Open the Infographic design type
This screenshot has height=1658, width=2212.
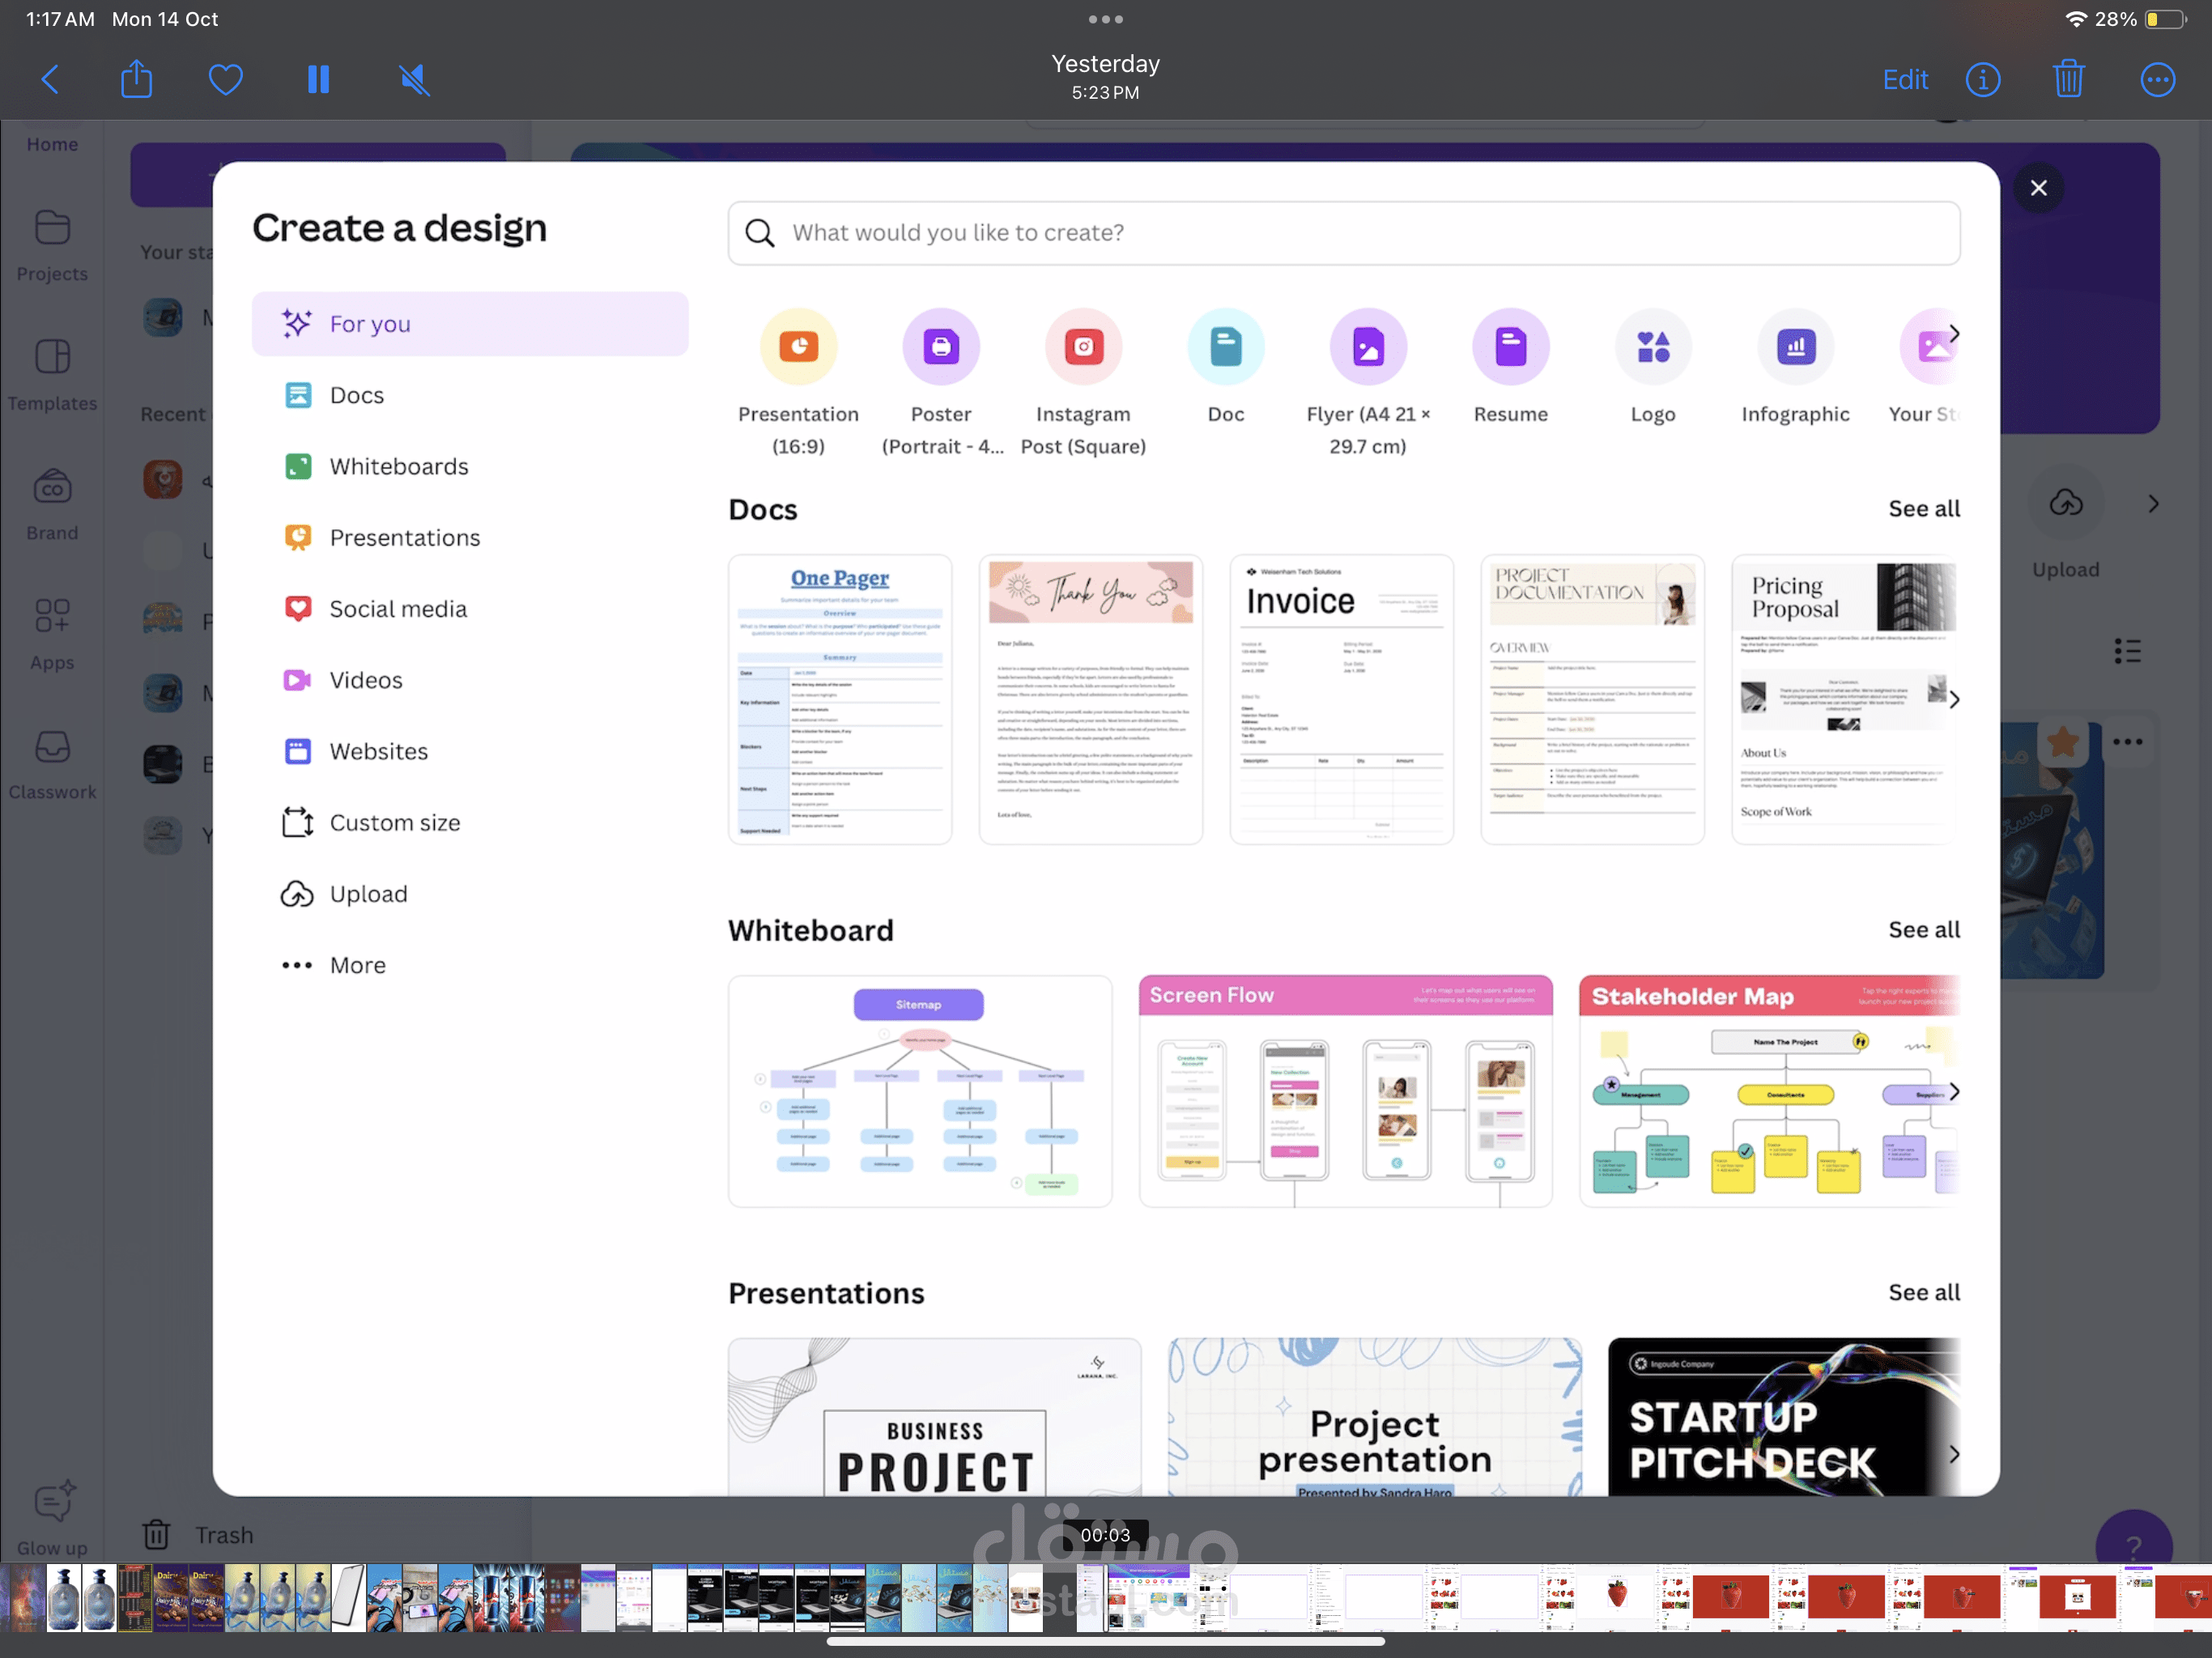click(1795, 347)
